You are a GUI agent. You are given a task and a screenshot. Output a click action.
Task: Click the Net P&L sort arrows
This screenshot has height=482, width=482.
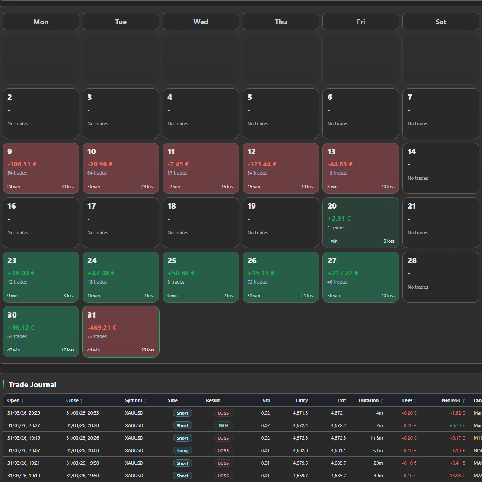pyautogui.click(x=464, y=401)
